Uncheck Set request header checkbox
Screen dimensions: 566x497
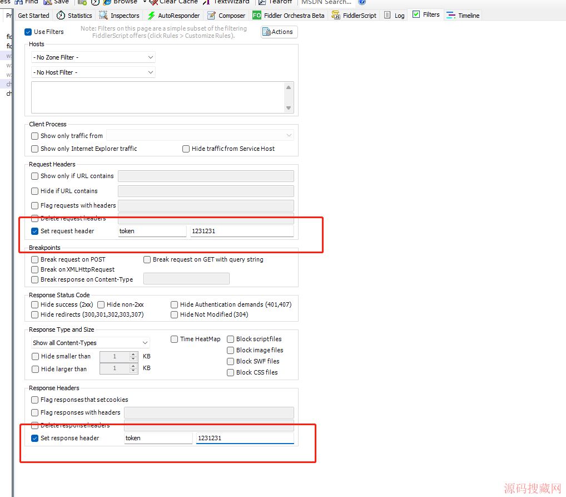coord(35,231)
